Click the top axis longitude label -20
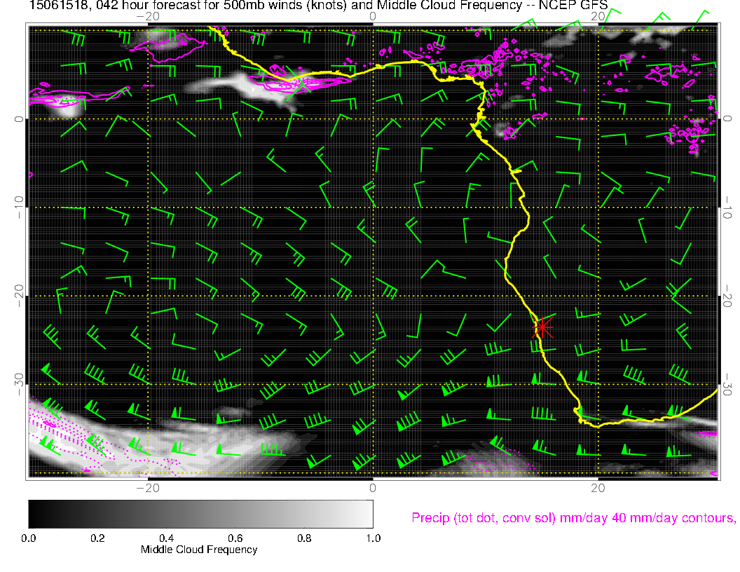The image size is (740, 572). click(146, 15)
